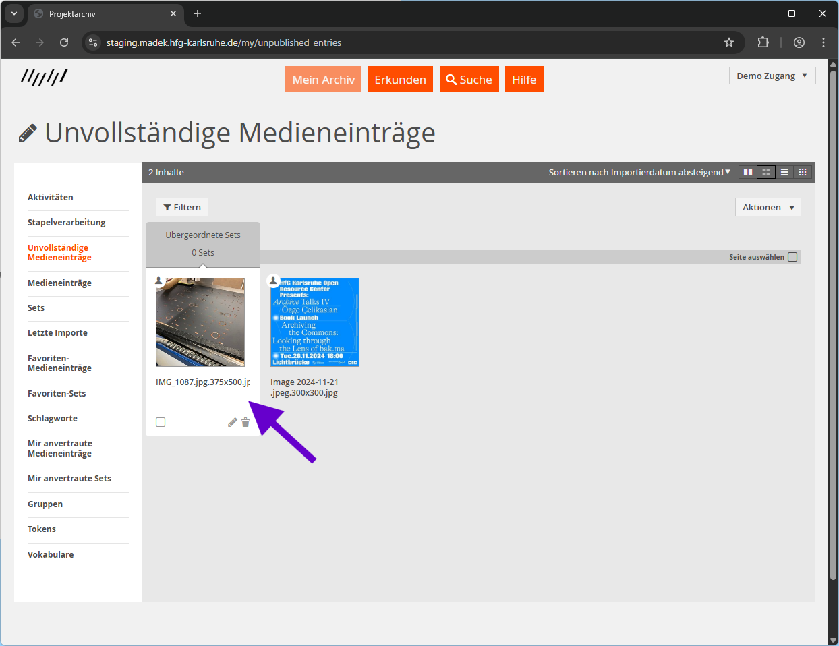
Task: Open the blue Archive Talks poster thumbnail
Action: tap(315, 322)
